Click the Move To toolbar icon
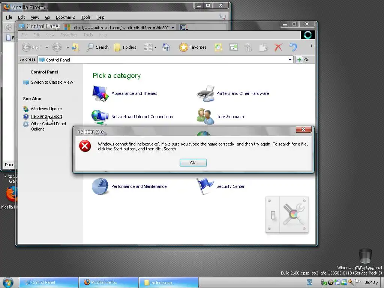This screenshot has width=384, height=288. 248,47
